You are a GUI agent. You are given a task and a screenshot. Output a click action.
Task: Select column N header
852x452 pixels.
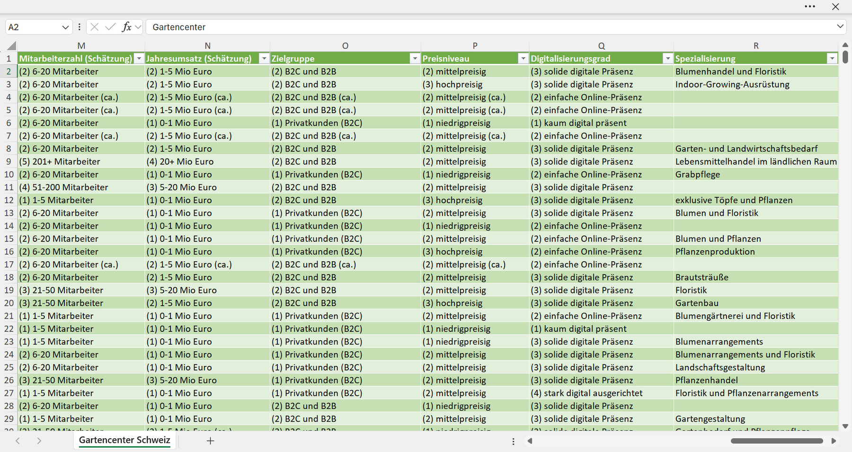[x=207, y=46]
